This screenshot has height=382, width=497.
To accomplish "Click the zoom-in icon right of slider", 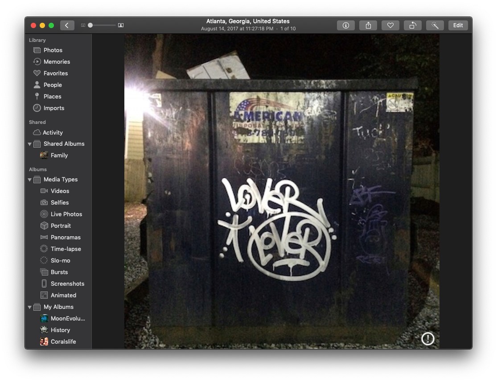I will pyautogui.click(x=121, y=25).
